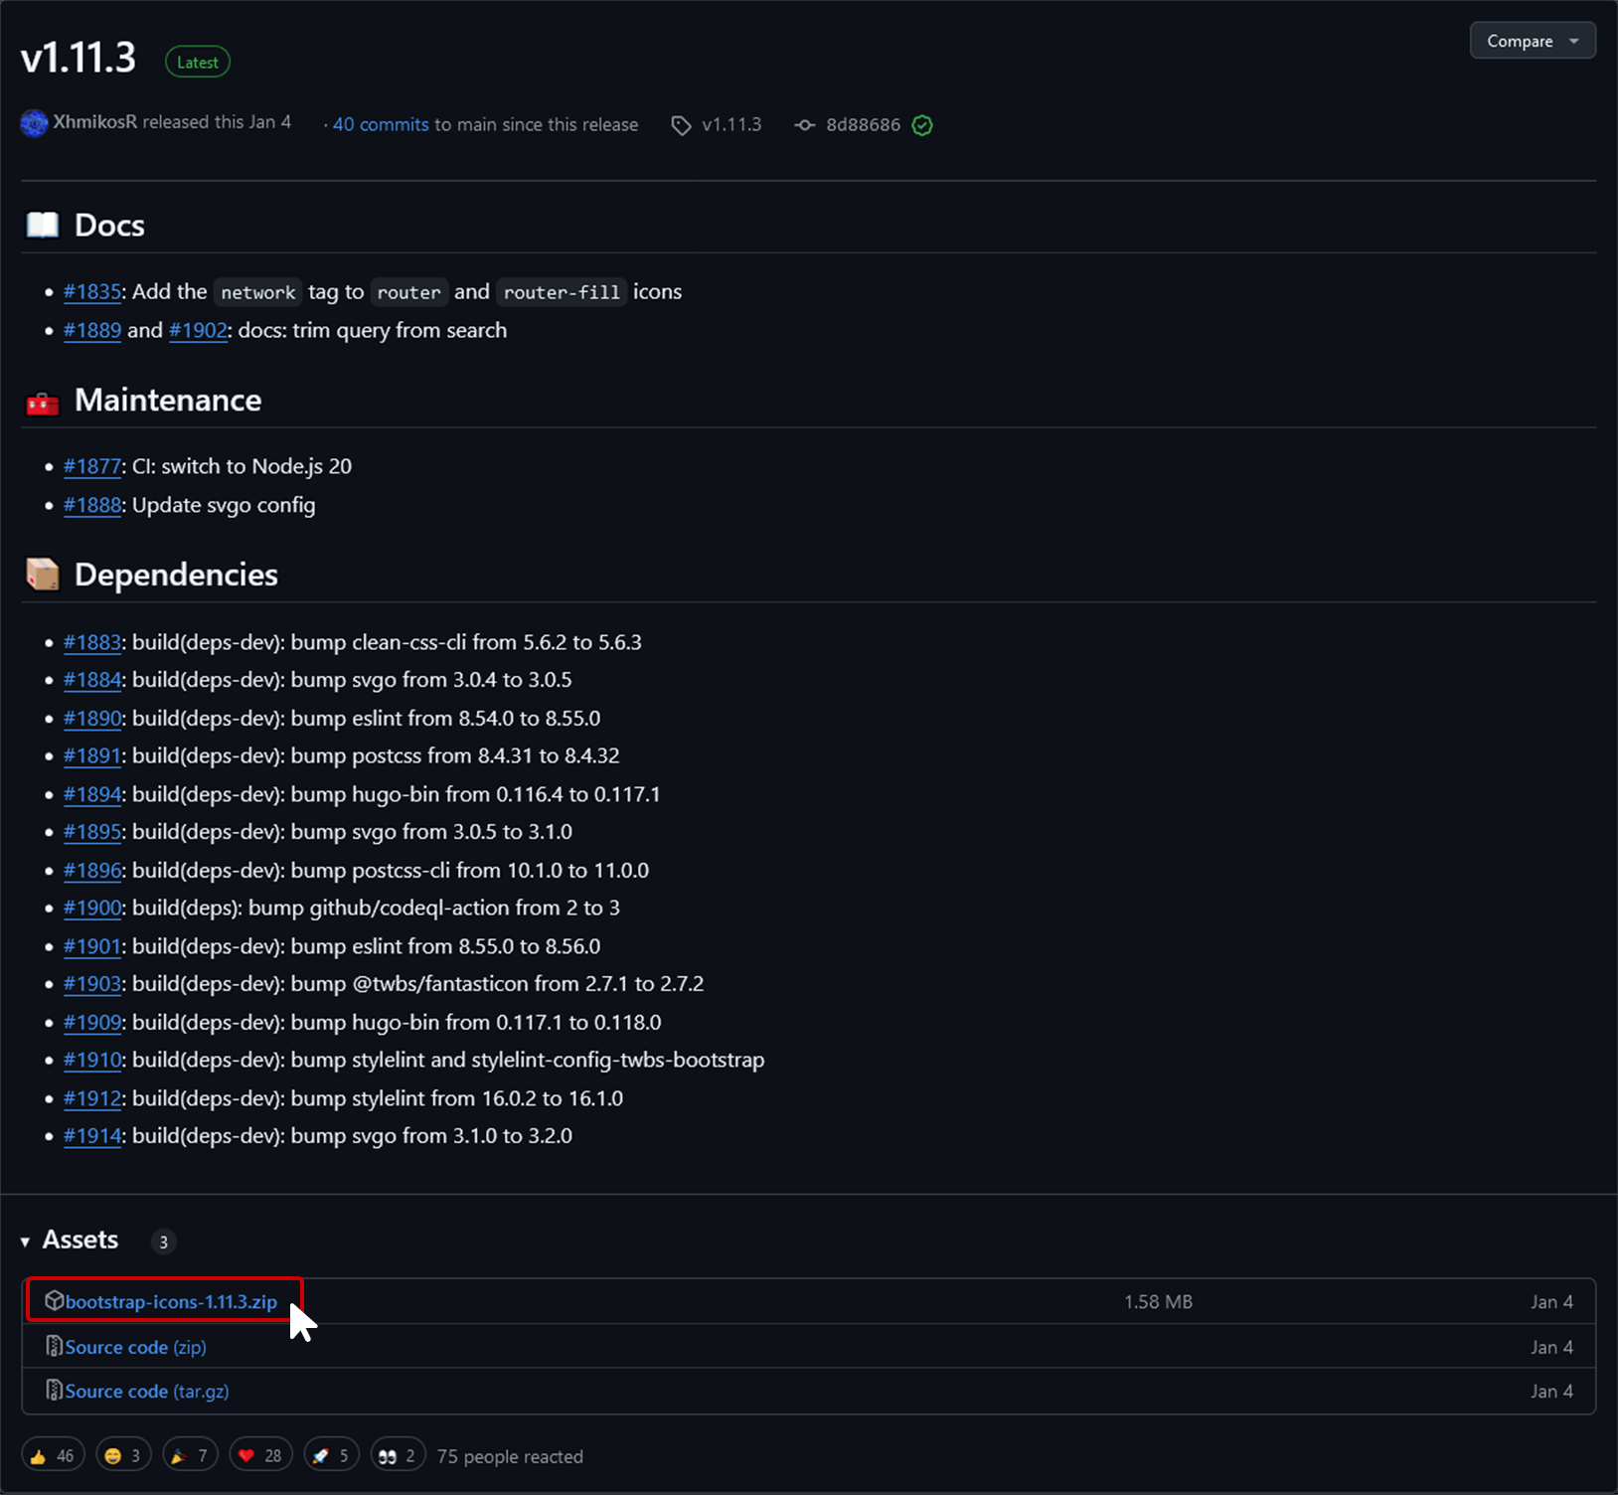Screen dimensions: 1618x1495
Task: Toggle the rocket reaction
Action: pos(331,1453)
